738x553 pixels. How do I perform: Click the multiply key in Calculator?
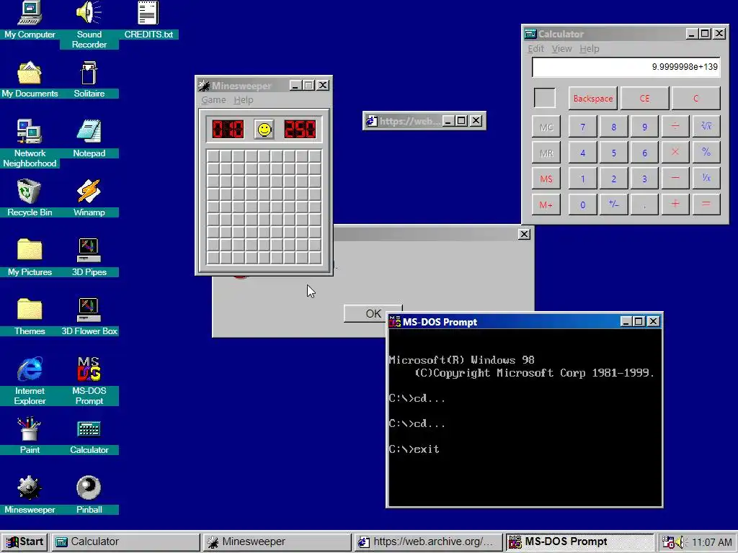coord(675,153)
